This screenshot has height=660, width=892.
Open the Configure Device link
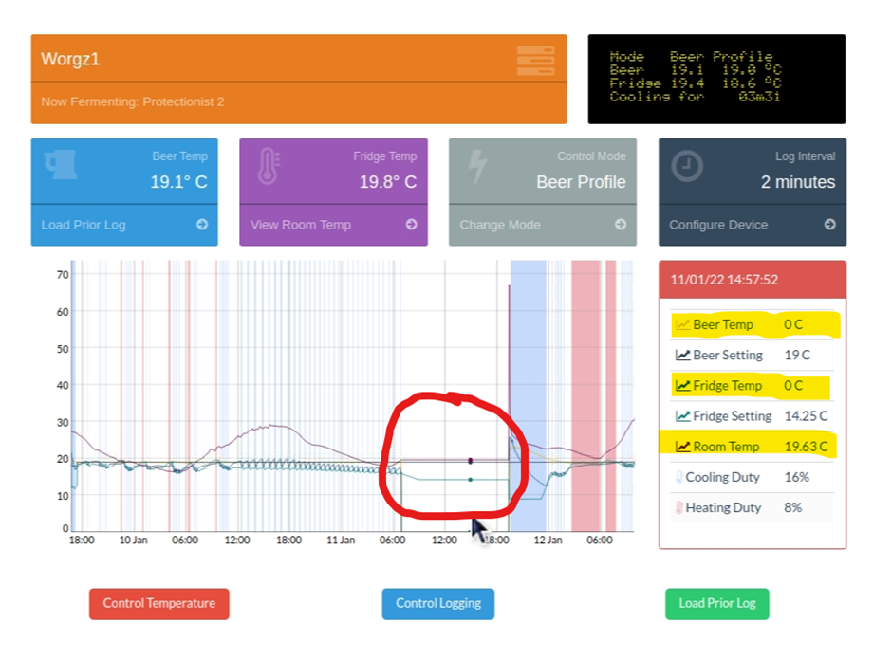tap(718, 225)
